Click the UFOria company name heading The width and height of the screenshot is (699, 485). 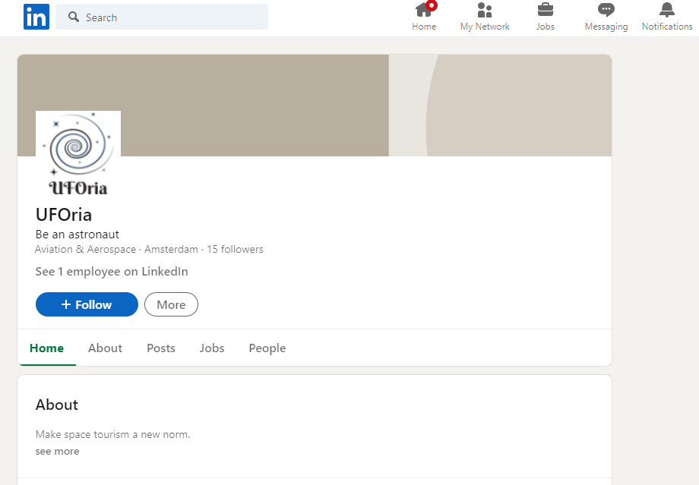pyautogui.click(x=64, y=215)
